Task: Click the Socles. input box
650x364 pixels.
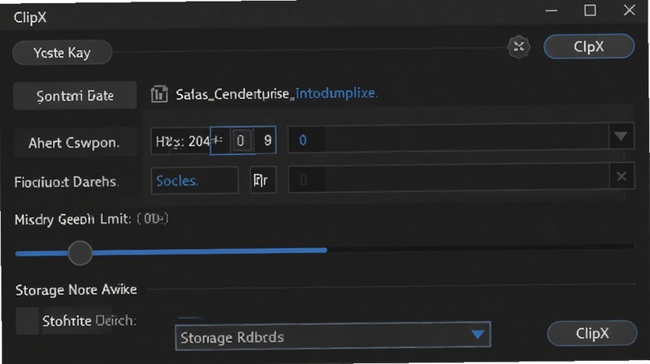Action: click(x=195, y=180)
